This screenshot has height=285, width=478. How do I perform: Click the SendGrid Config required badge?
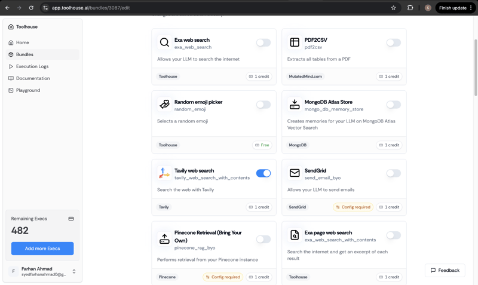pos(353,207)
